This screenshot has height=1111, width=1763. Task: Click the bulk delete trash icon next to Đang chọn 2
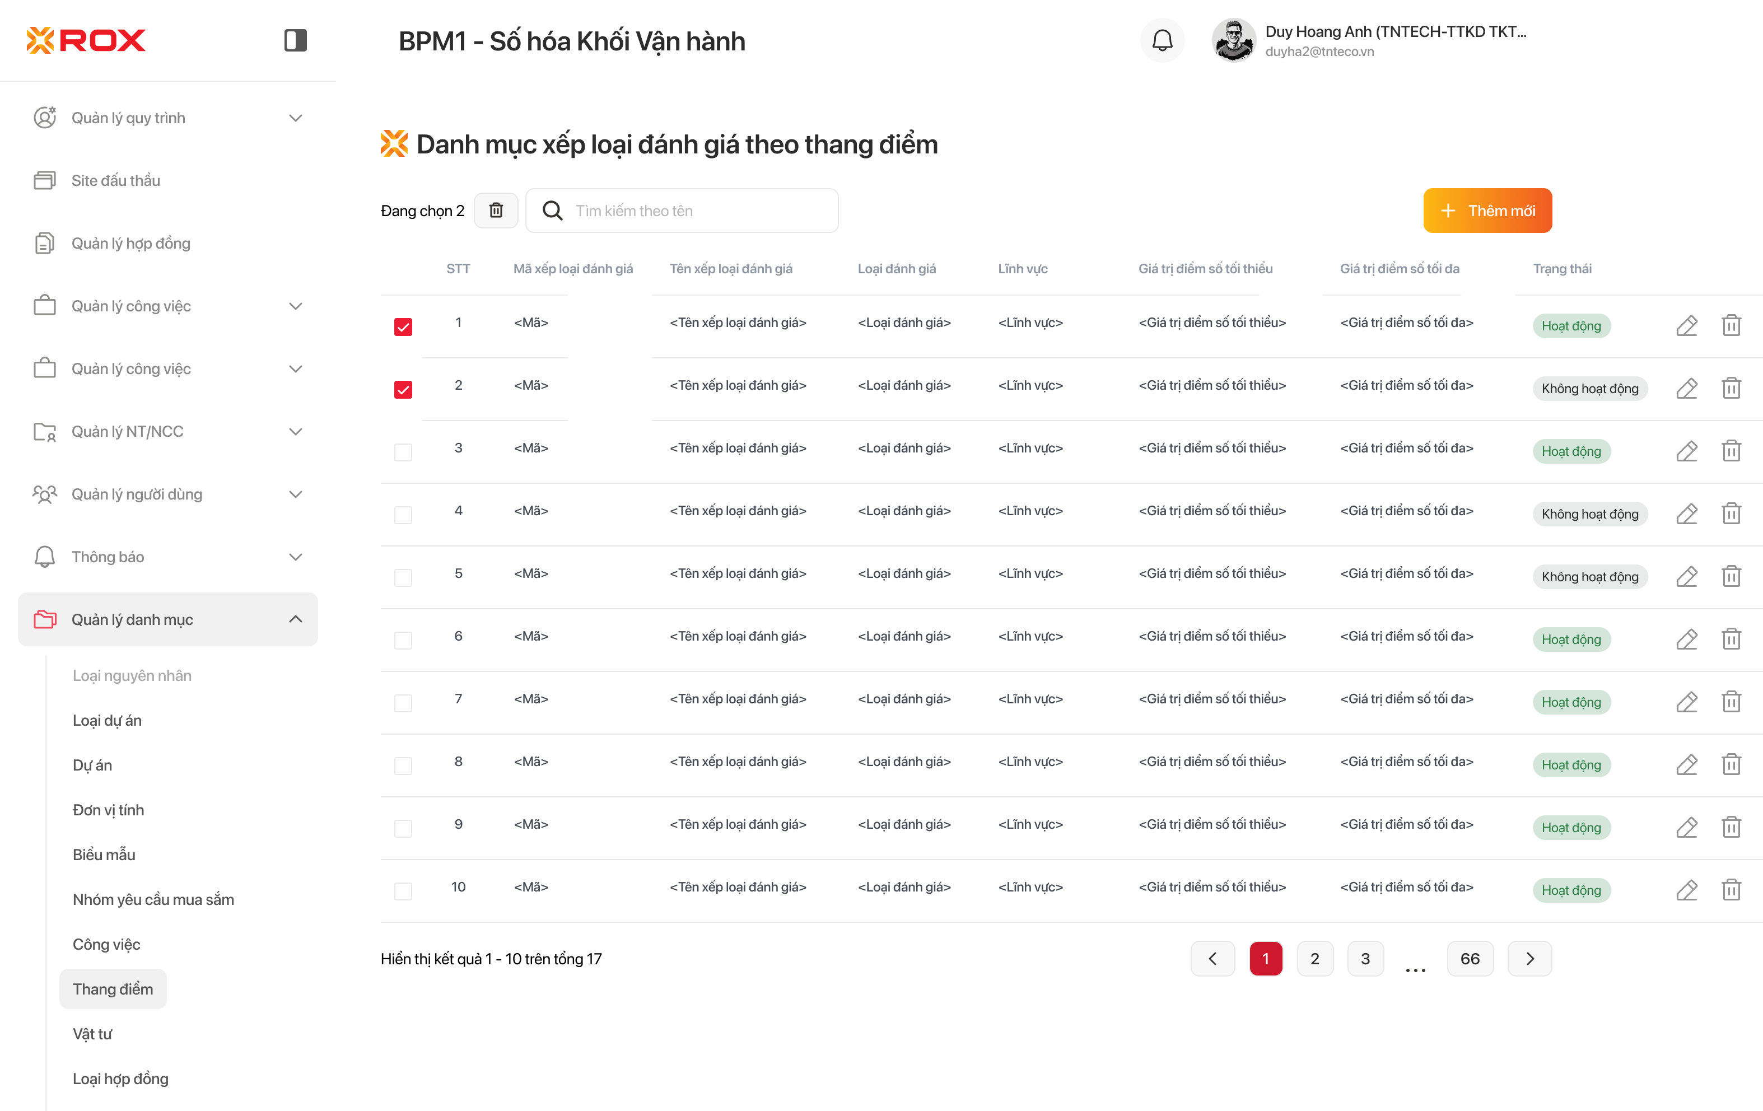click(496, 211)
